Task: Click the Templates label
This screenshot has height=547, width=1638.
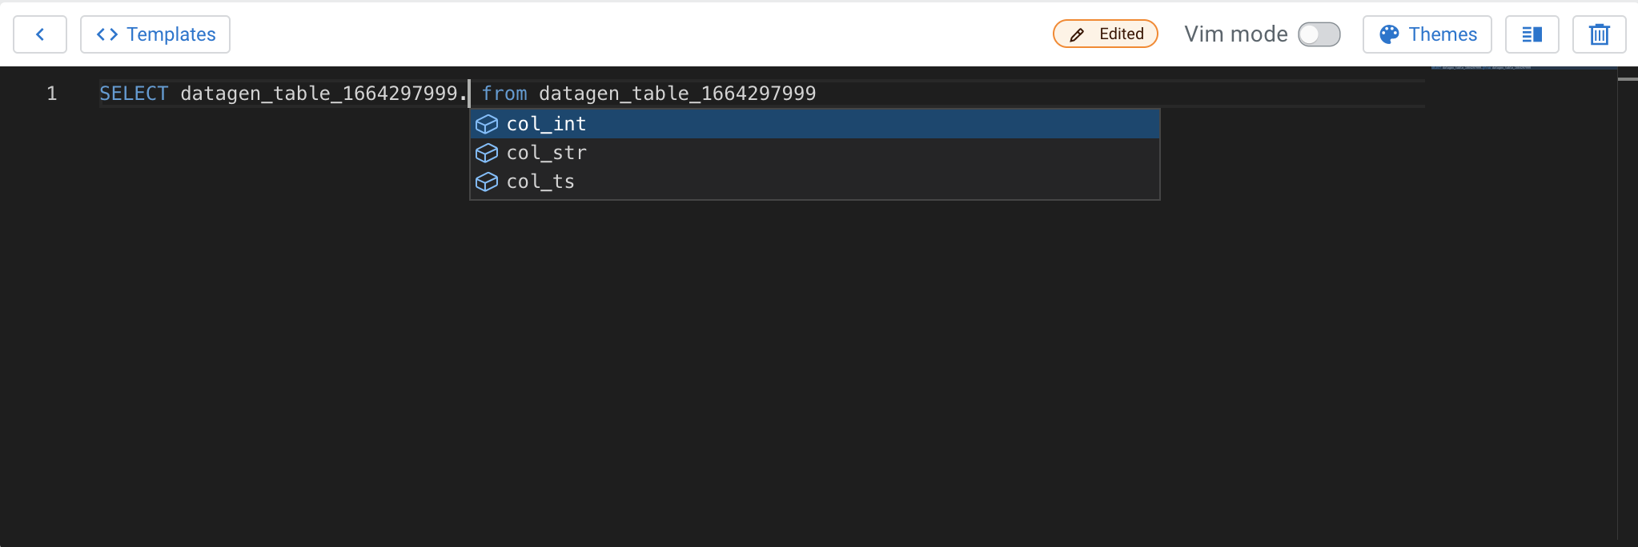Action: tap(171, 34)
